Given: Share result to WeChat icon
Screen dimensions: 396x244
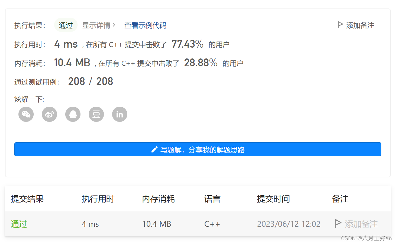Looking at the screenshot, I should [26, 114].
